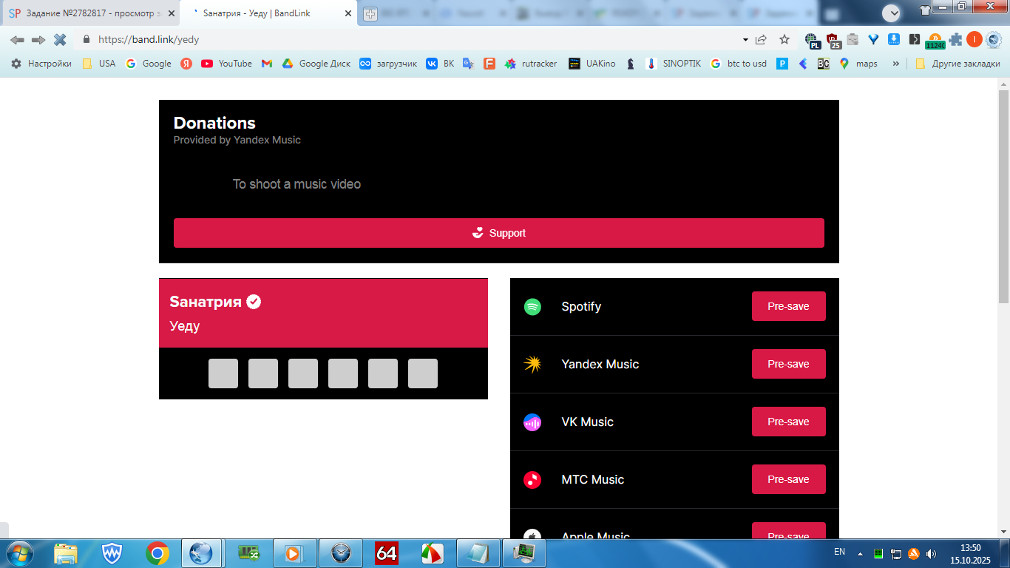Click the Yandex Music star icon
The image size is (1010, 568).
click(532, 364)
